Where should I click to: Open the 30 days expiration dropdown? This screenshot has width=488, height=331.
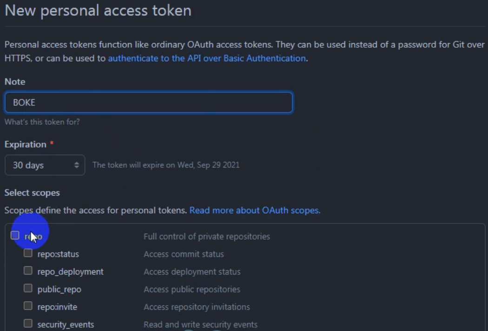coord(45,165)
